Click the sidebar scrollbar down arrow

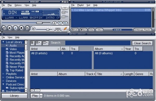(26, 90)
